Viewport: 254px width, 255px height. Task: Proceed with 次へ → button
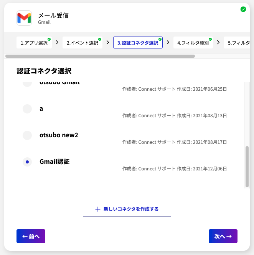tap(223, 236)
